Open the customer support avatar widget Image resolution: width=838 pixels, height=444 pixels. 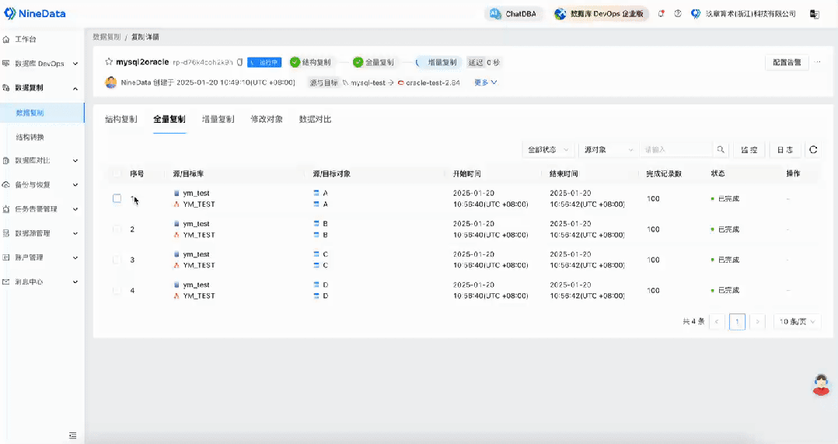(x=821, y=384)
